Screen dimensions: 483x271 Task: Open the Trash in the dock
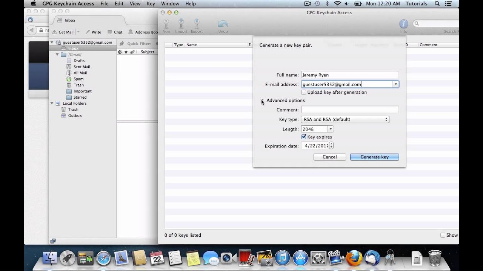(x=435, y=258)
